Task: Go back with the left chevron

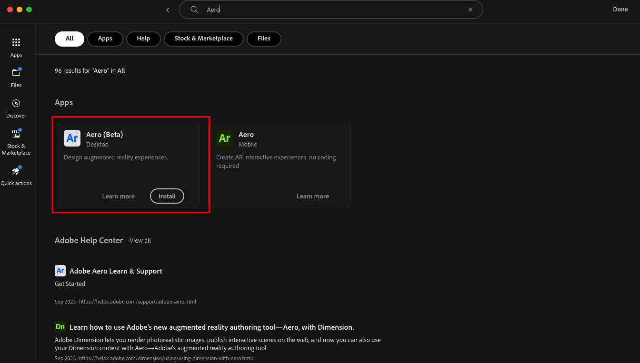Action: 168,10
